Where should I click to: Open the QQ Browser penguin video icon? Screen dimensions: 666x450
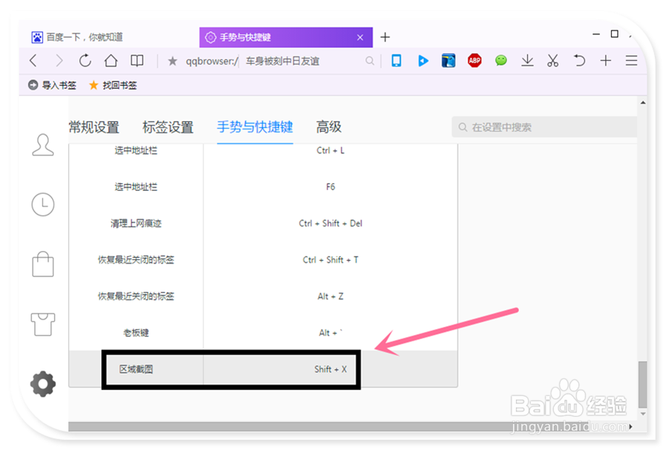pos(448,61)
